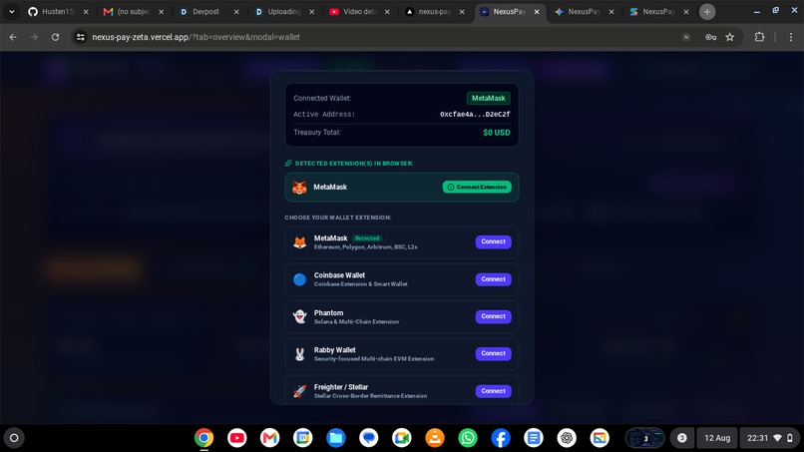View site information icon in address bar
Viewport: 804px width, 452px height.
81,37
